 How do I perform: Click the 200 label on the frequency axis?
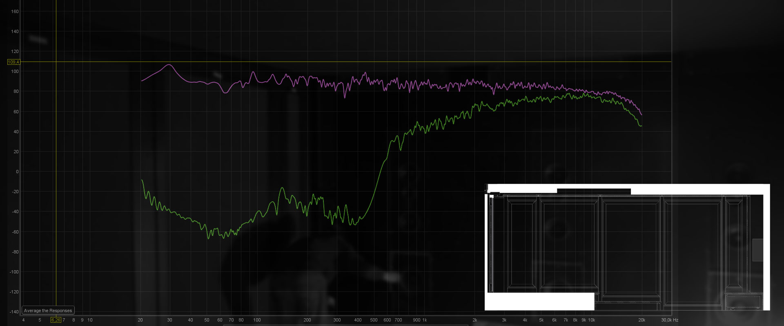(x=307, y=320)
